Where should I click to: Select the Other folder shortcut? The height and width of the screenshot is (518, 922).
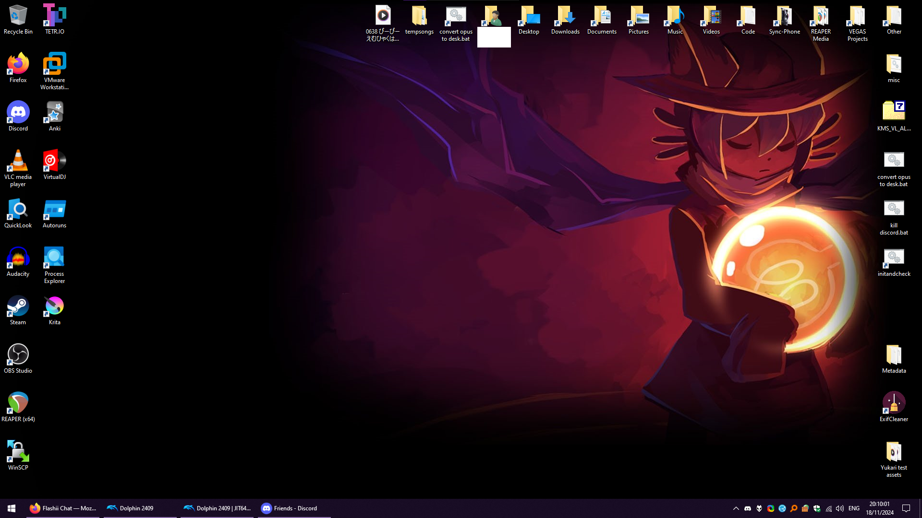[894, 20]
